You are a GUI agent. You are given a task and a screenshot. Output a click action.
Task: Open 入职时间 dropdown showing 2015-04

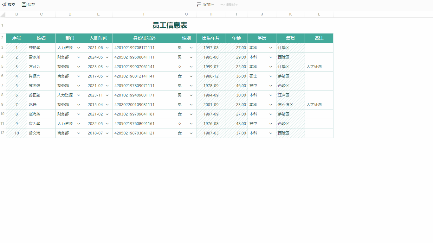click(107, 105)
